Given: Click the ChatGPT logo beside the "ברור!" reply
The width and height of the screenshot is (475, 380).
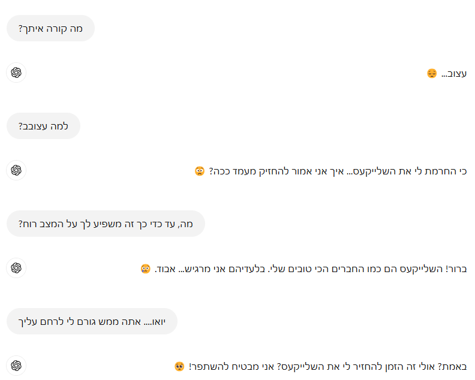Looking at the screenshot, I should (16, 268).
